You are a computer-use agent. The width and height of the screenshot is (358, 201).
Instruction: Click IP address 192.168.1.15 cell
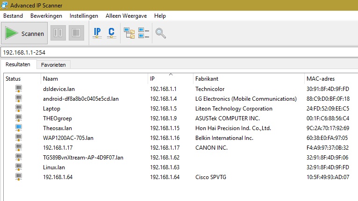(x=165, y=128)
